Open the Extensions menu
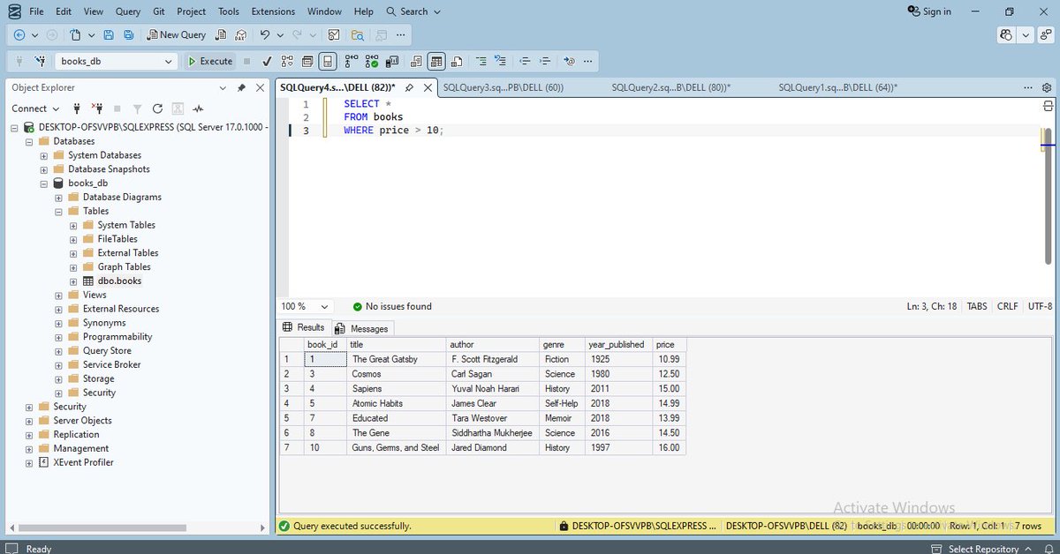1060x554 pixels. [x=273, y=11]
